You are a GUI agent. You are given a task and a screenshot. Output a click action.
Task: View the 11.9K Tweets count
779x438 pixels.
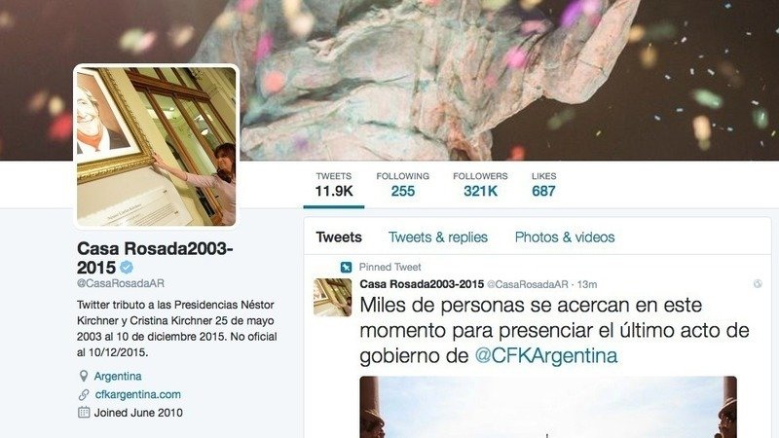click(334, 185)
